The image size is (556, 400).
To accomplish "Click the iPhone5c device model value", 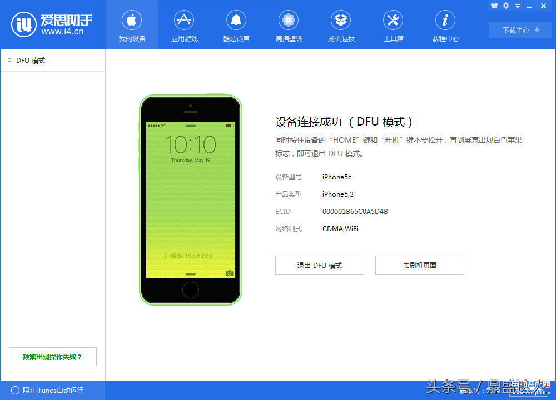I will pyautogui.click(x=336, y=177).
